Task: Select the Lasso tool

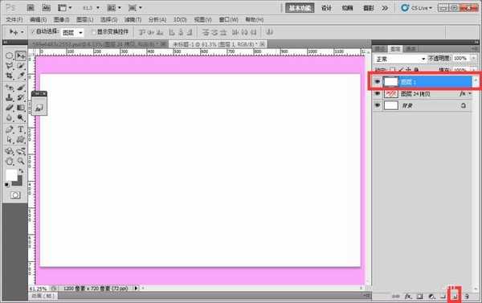Action: pyautogui.click(x=9, y=66)
